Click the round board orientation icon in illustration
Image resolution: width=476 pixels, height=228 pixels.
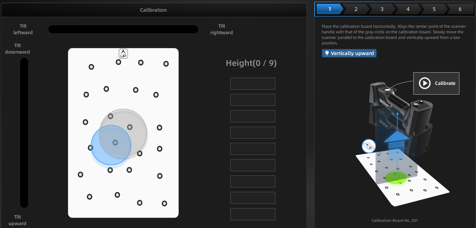(369, 146)
